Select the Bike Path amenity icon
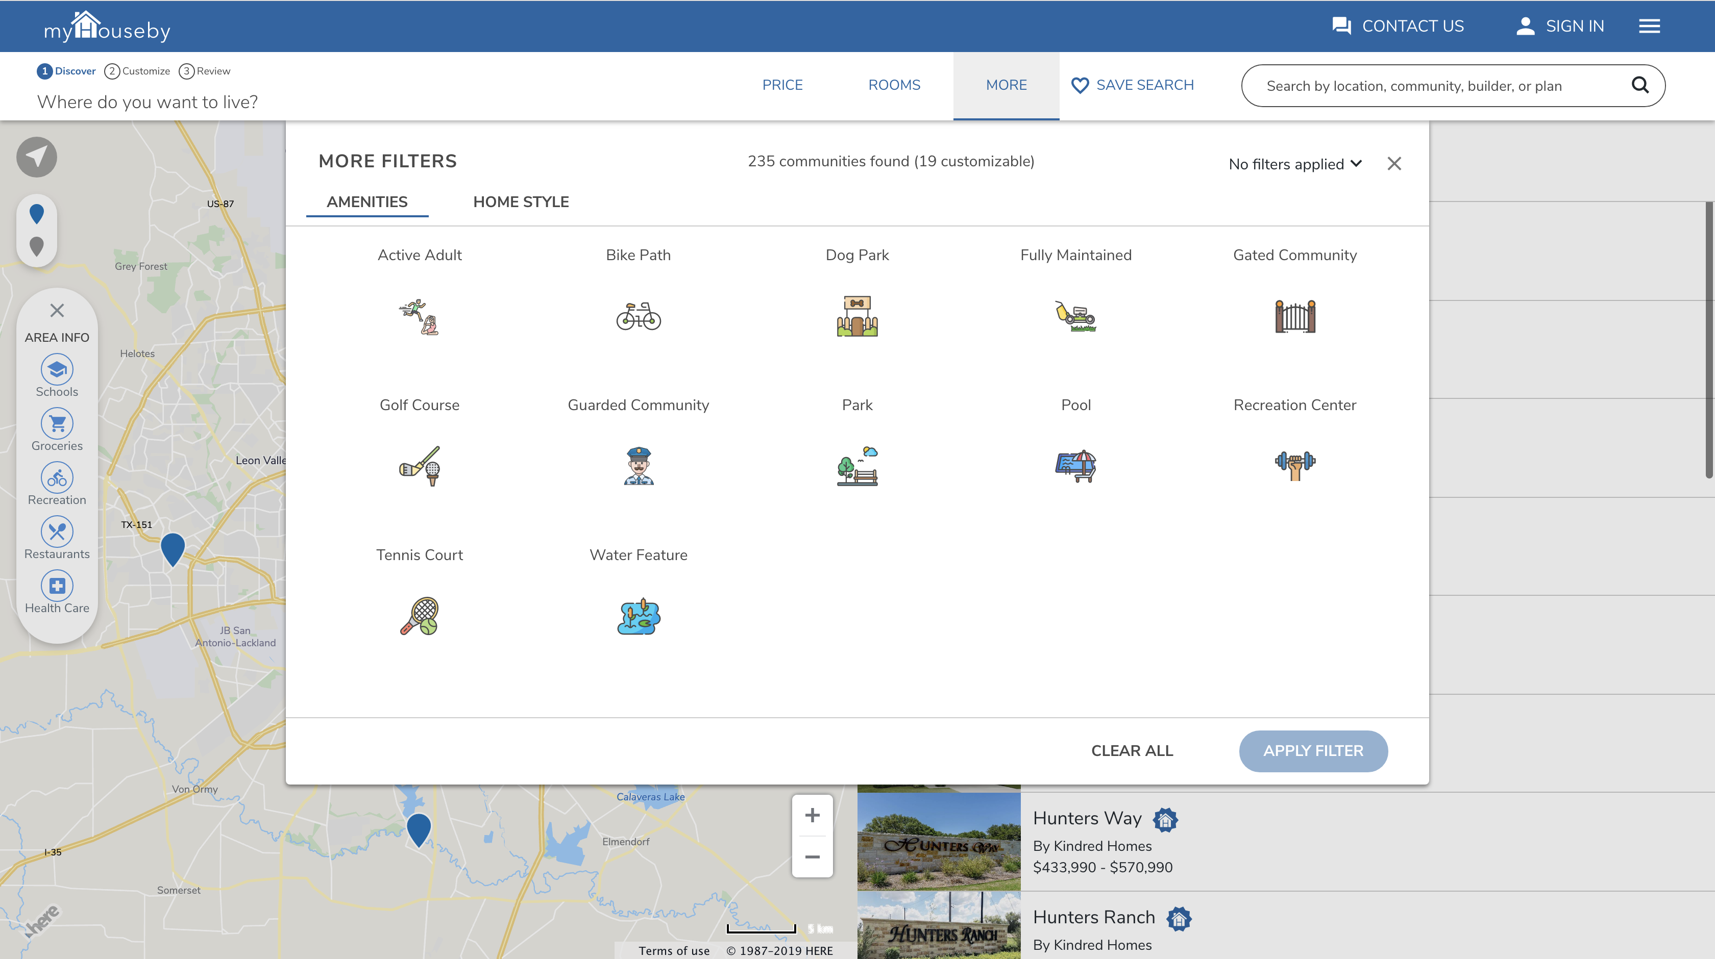Screen dimensions: 1715x959 click(x=638, y=316)
